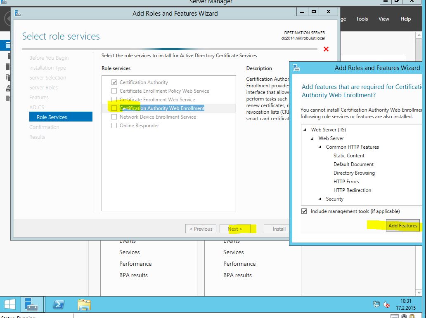Select HTTP Redirection tree row

coord(352,190)
